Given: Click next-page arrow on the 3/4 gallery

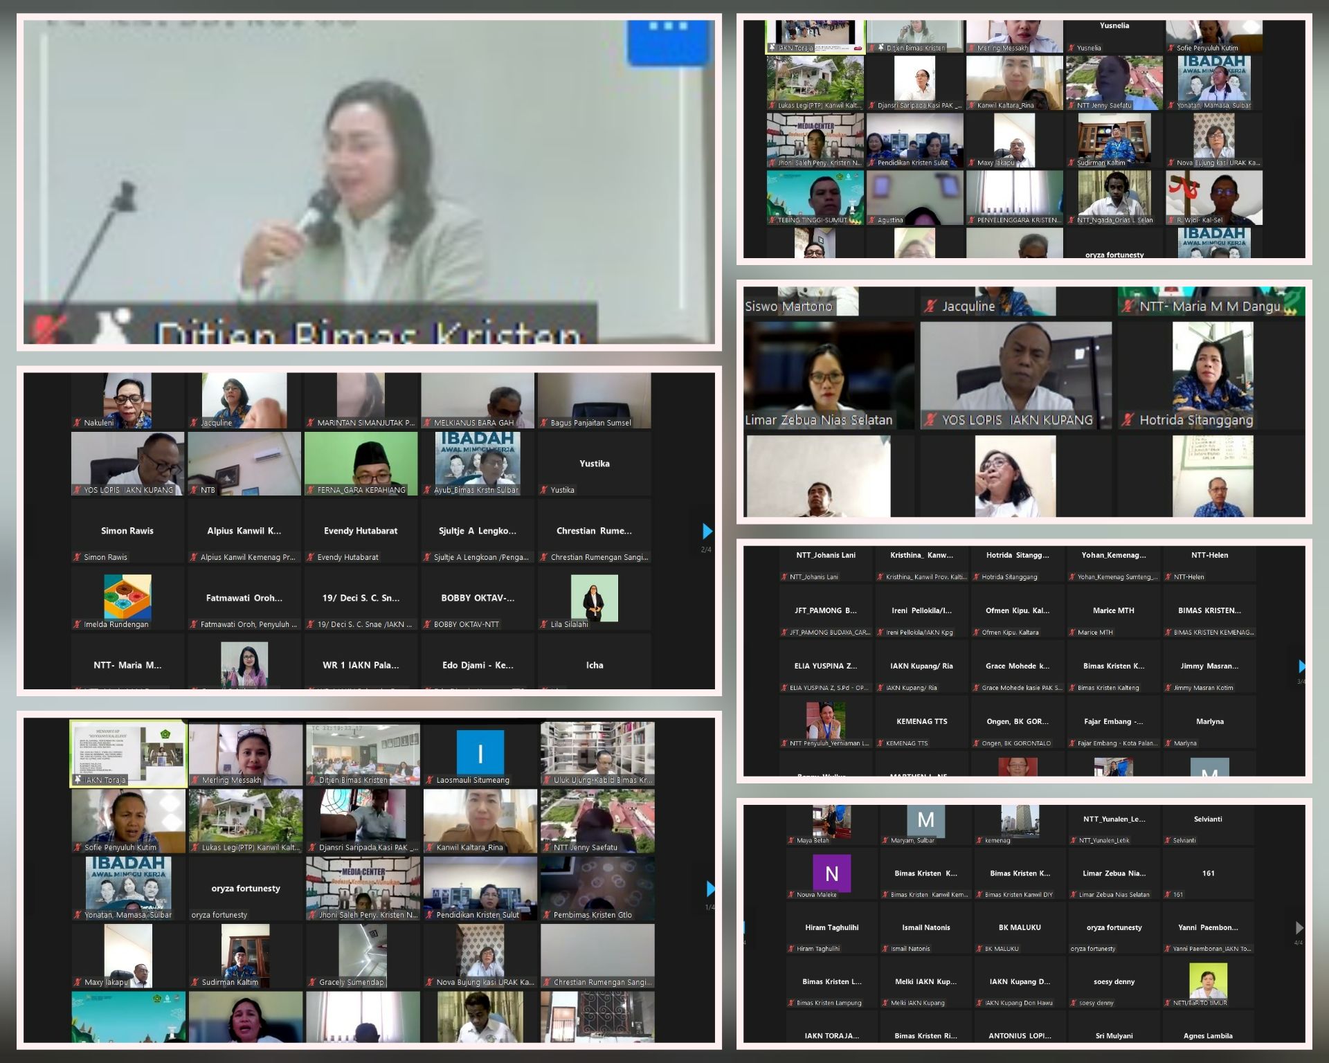Looking at the screenshot, I should click(x=1301, y=666).
